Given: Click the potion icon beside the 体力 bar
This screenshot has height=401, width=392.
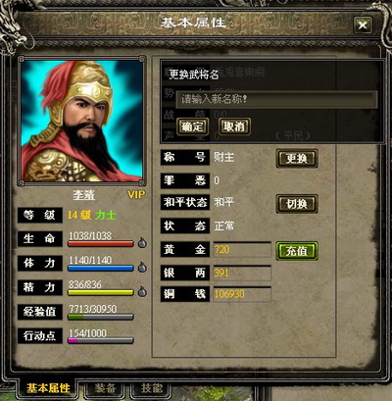Looking at the screenshot, I should tap(142, 268).
